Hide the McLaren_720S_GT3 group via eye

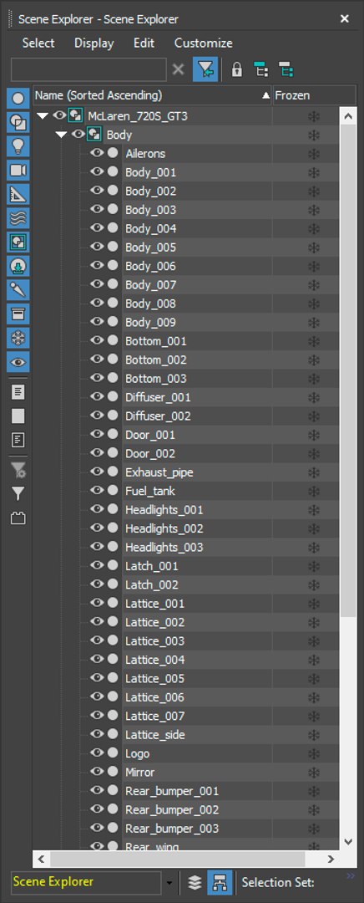pyautogui.click(x=59, y=115)
